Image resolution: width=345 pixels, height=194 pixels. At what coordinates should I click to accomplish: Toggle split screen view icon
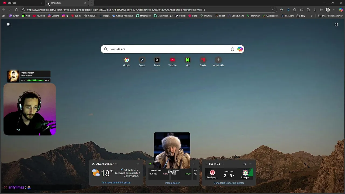click(x=302, y=10)
